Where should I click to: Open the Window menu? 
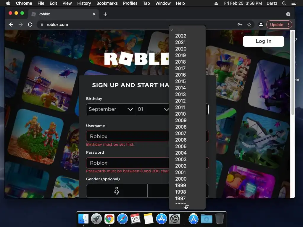pos(163,3)
